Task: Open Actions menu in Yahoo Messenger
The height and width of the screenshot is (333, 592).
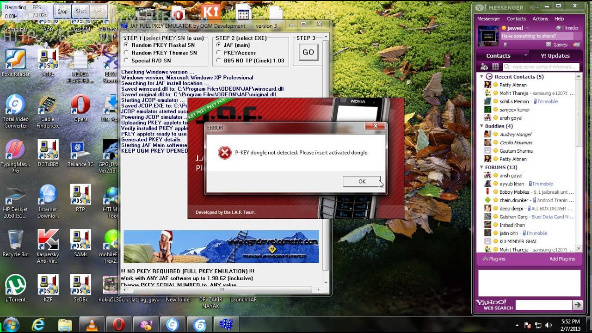Action: [540, 19]
